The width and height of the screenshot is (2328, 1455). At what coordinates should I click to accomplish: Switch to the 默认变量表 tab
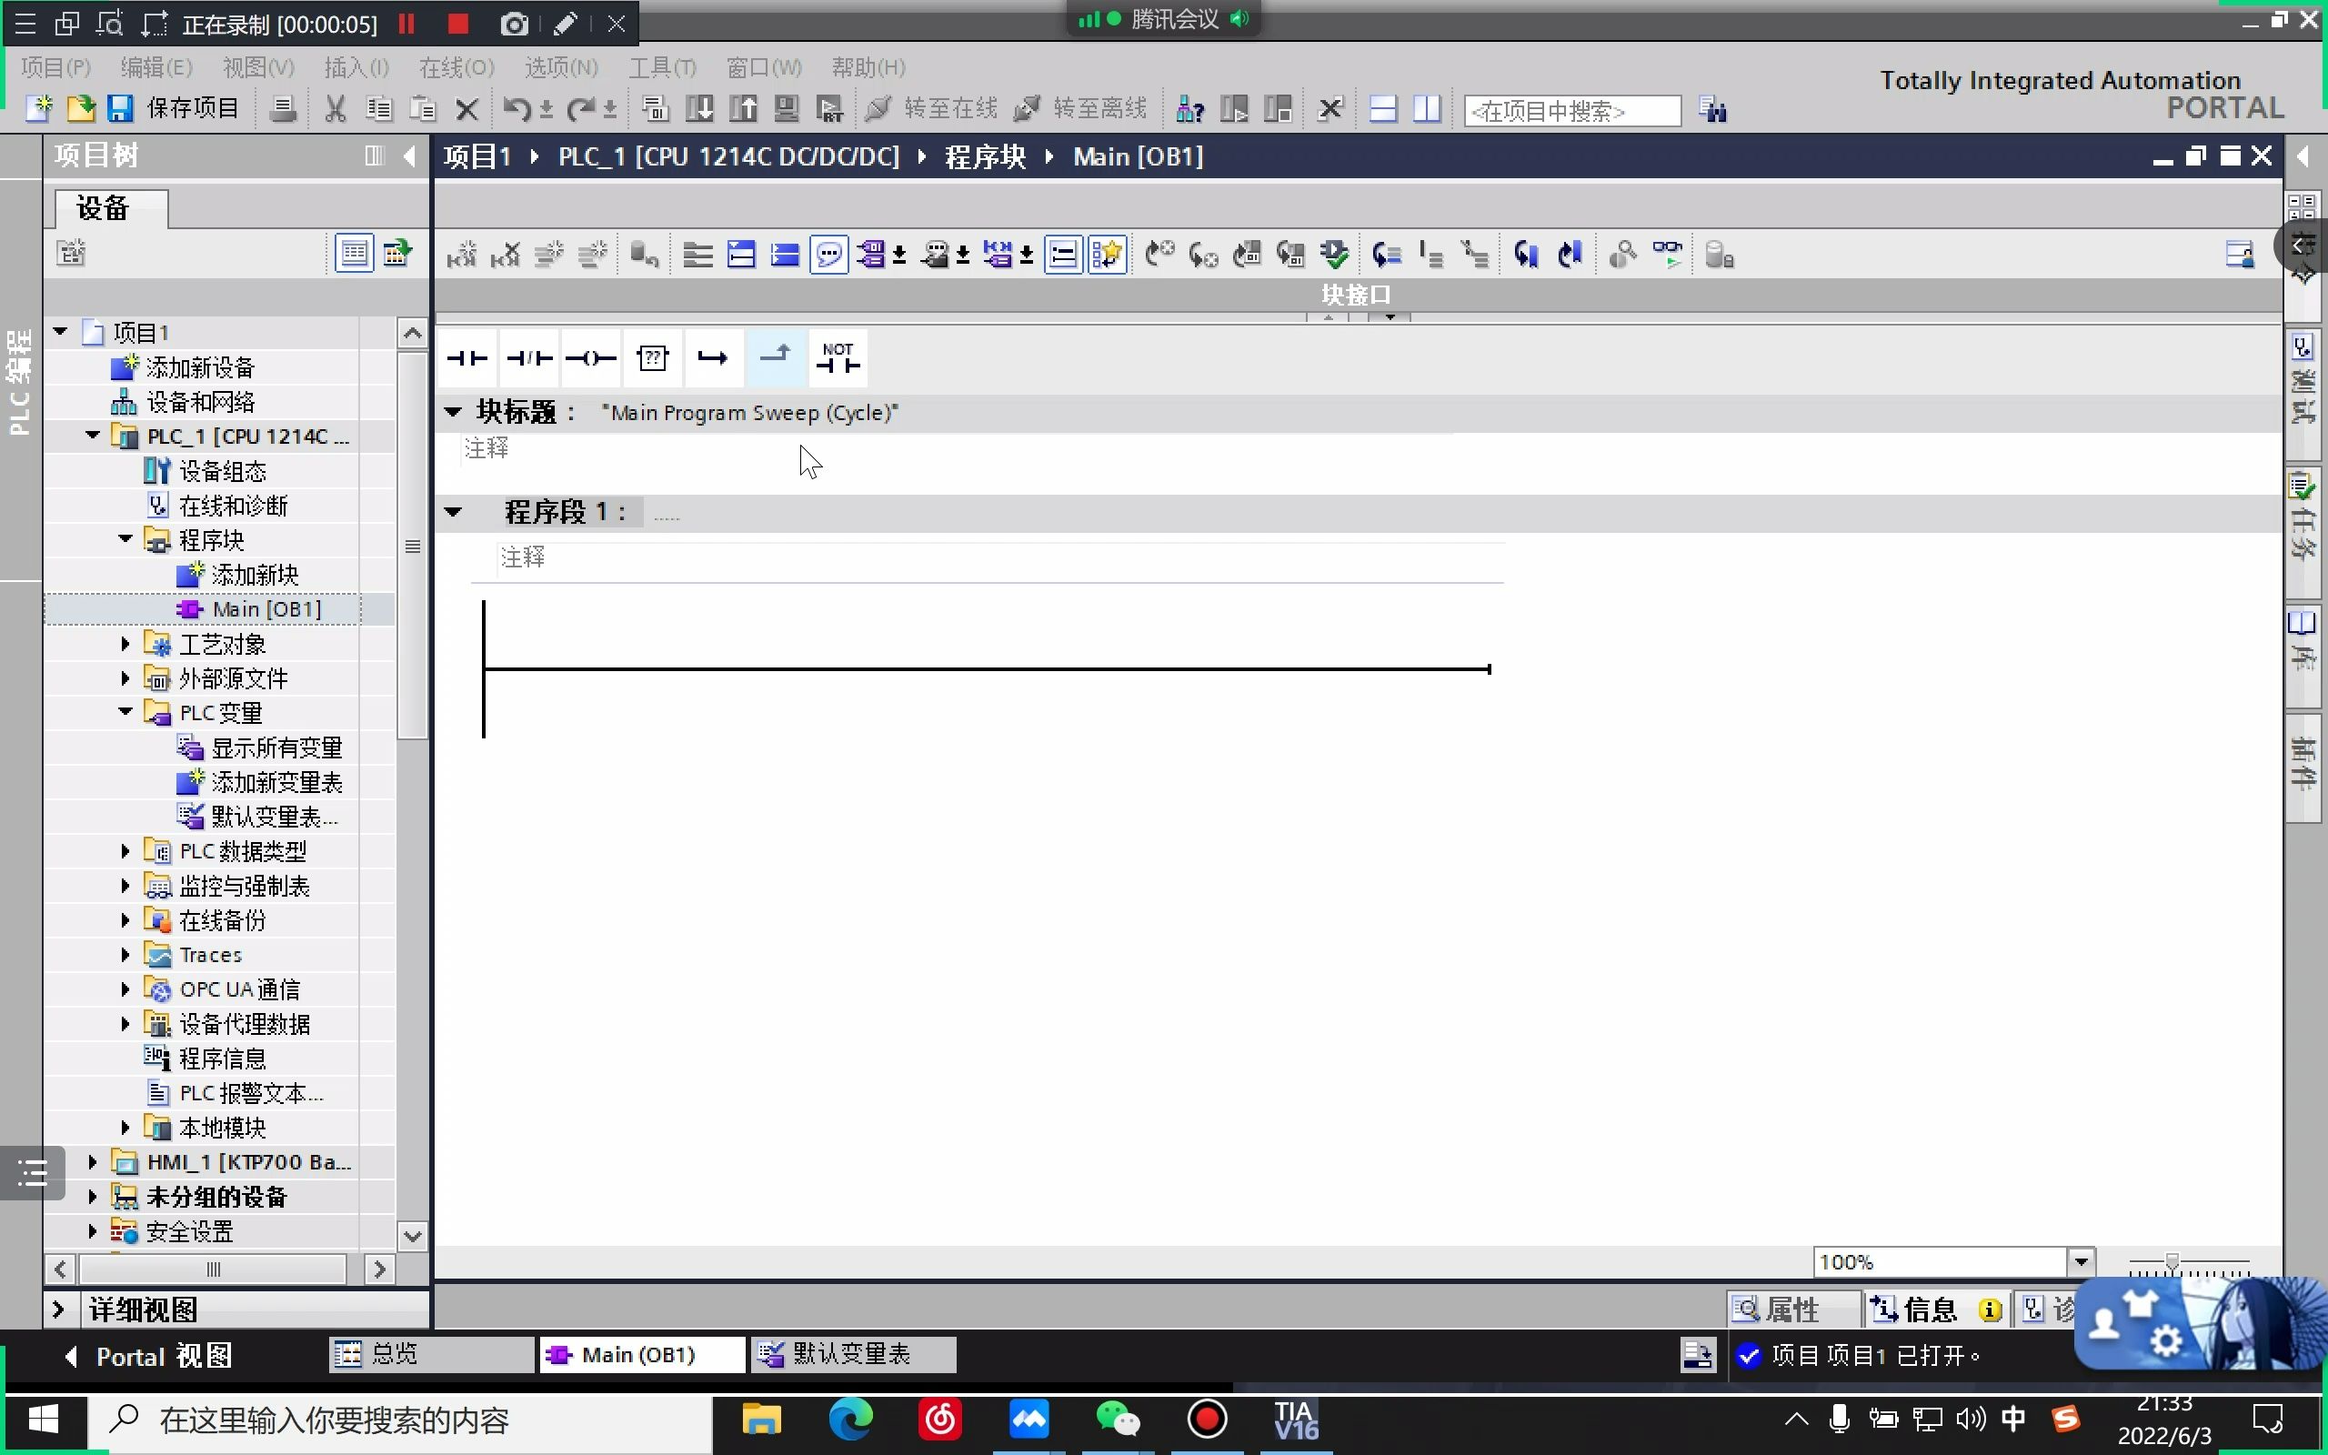(851, 1355)
